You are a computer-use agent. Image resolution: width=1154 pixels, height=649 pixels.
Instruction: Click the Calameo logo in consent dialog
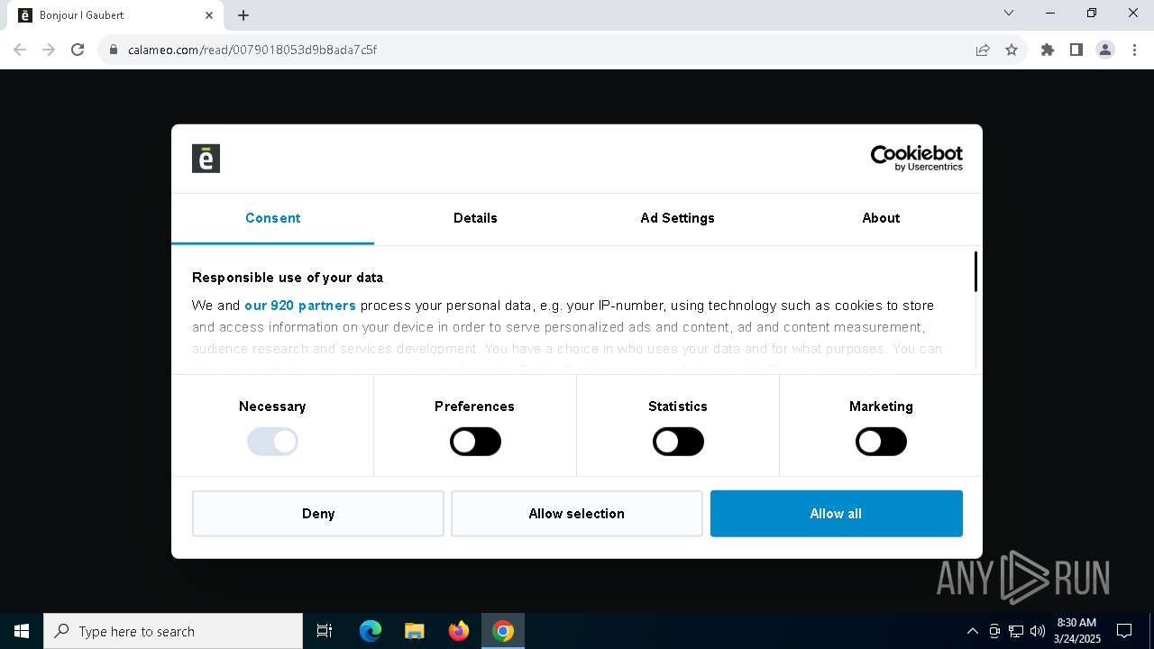pos(206,159)
